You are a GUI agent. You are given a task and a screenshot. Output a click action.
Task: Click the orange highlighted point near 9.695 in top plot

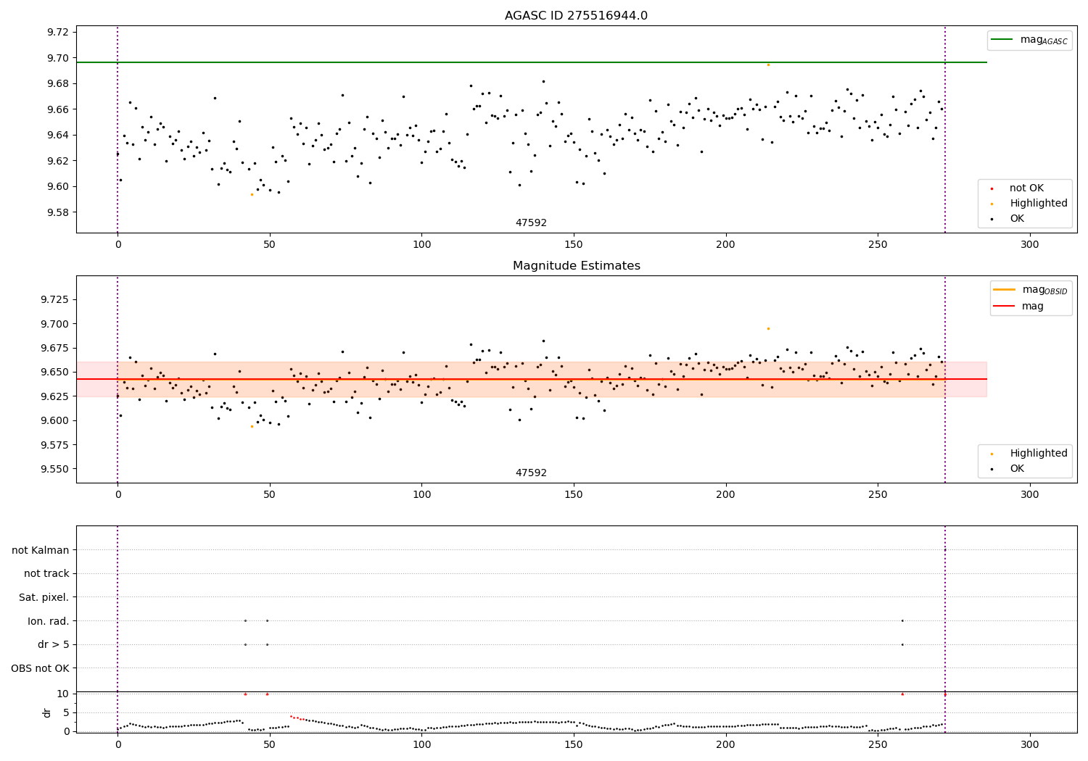tap(768, 65)
